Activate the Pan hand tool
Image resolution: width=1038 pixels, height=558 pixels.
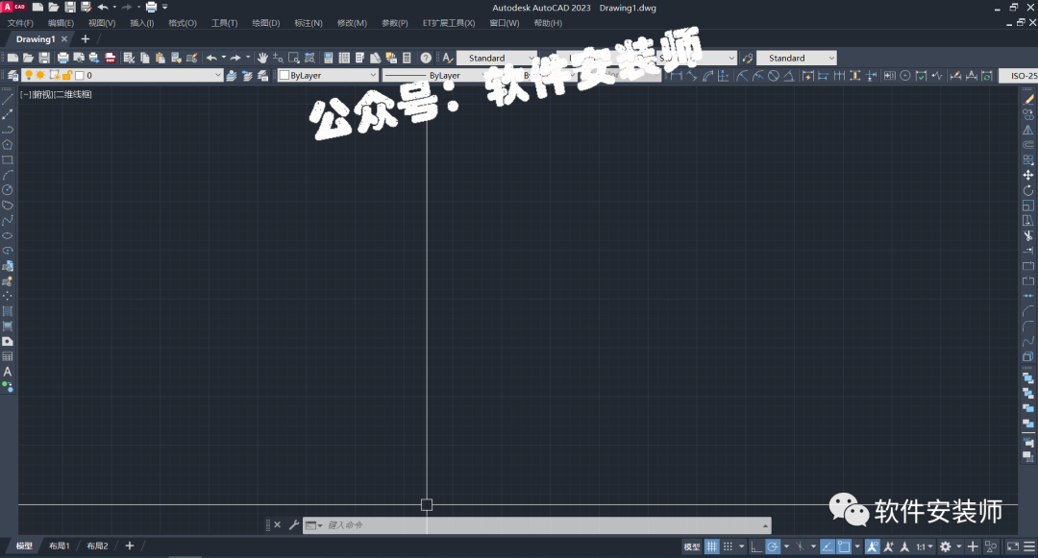(x=262, y=59)
